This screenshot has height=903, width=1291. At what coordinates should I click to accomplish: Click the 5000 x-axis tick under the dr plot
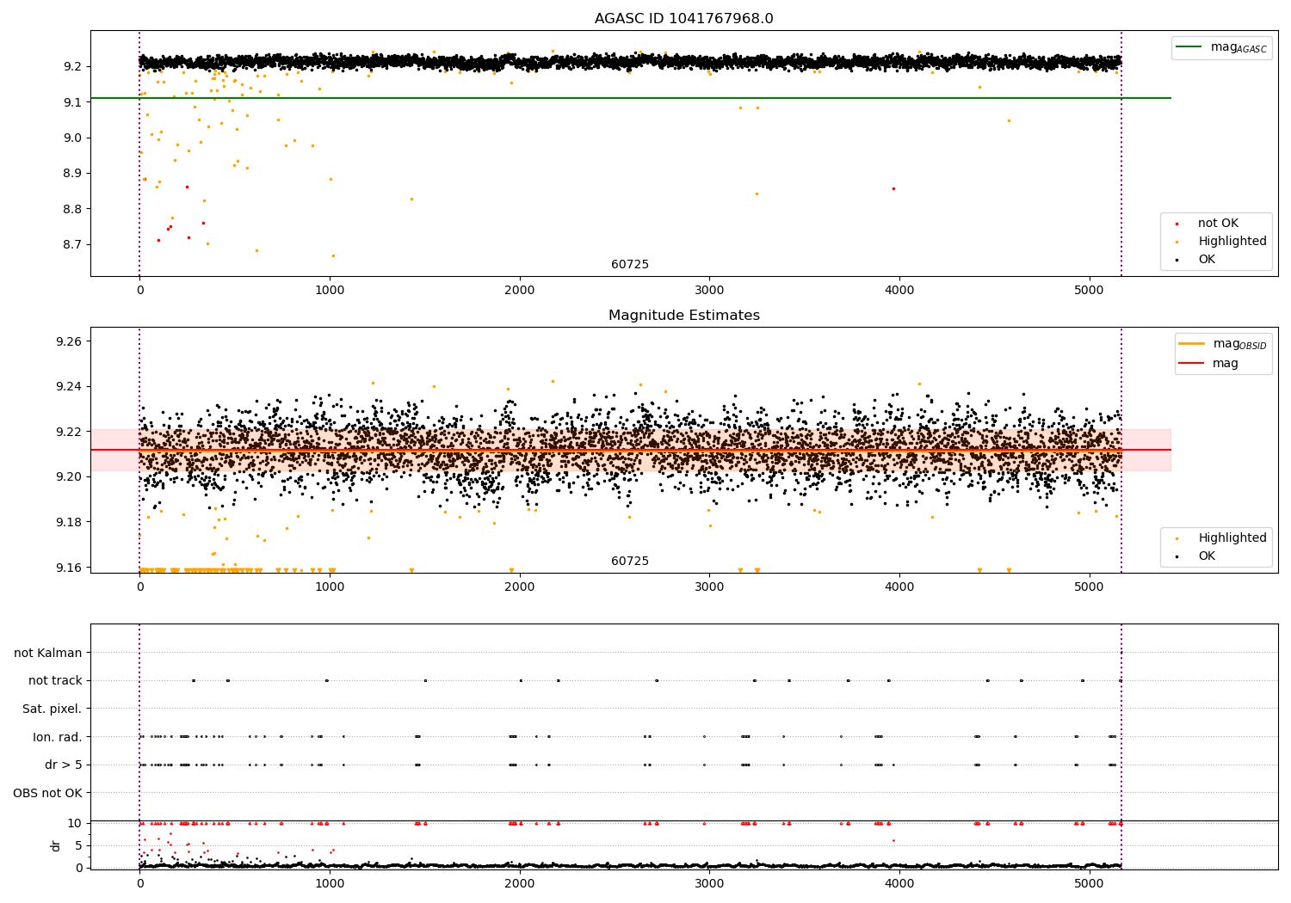[x=1090, y=884]
